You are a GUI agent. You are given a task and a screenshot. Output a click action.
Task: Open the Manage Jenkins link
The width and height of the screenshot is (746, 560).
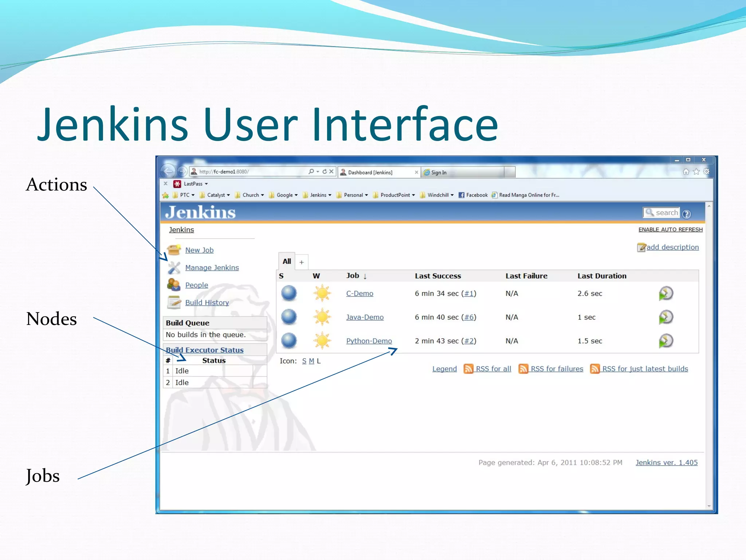[x=212, y=268]
